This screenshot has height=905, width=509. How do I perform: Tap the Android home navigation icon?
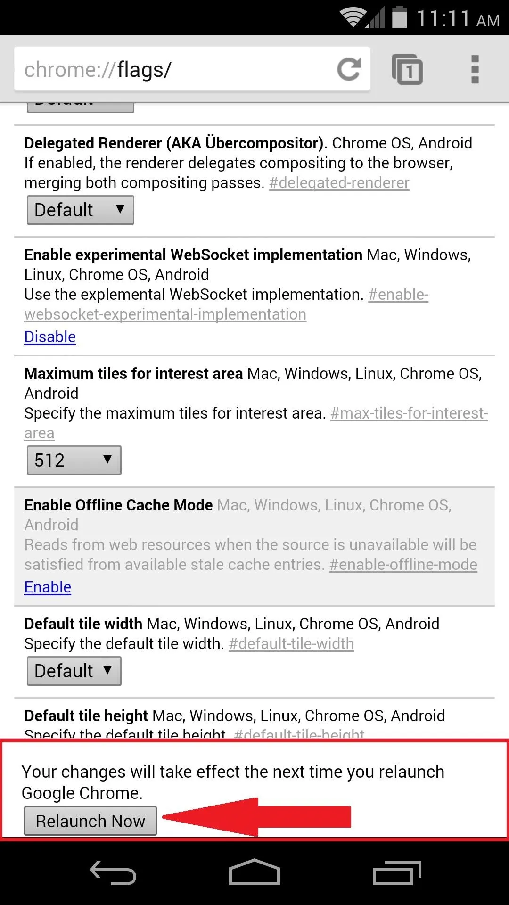pyautogui.click(x=254, y=872)
